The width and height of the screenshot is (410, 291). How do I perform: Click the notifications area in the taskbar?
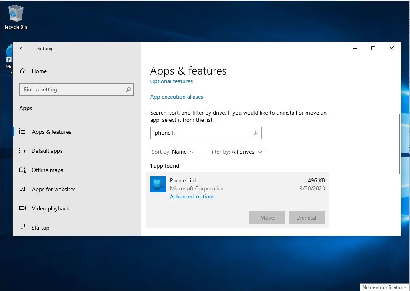coord(384,287)
